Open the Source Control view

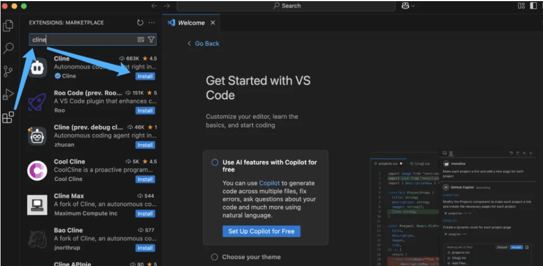point(8,71)
